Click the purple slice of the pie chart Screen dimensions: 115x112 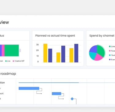(x=94, y=49)
